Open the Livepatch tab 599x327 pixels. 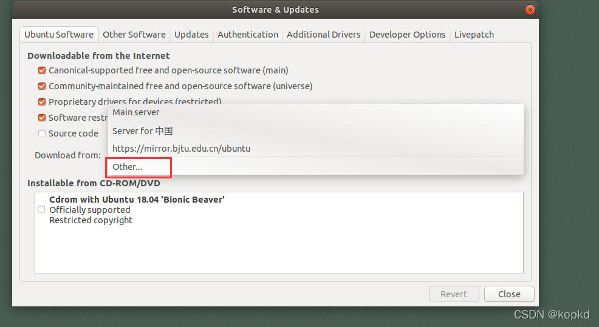[474, 35]
